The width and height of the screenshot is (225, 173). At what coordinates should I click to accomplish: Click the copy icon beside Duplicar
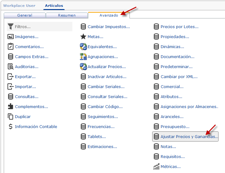click(11, 116)
